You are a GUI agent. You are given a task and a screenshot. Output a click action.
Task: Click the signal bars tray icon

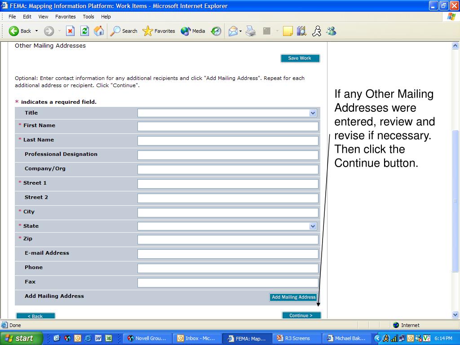click(394, 338)
